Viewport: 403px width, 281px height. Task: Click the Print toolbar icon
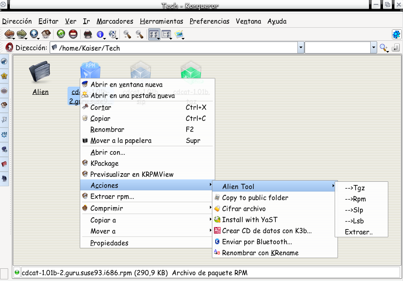pos(88,34)
